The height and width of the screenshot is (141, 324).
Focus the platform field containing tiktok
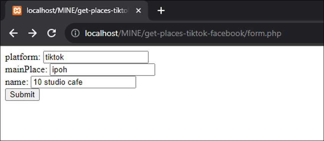pyautogui.click(x=96, y=57)
